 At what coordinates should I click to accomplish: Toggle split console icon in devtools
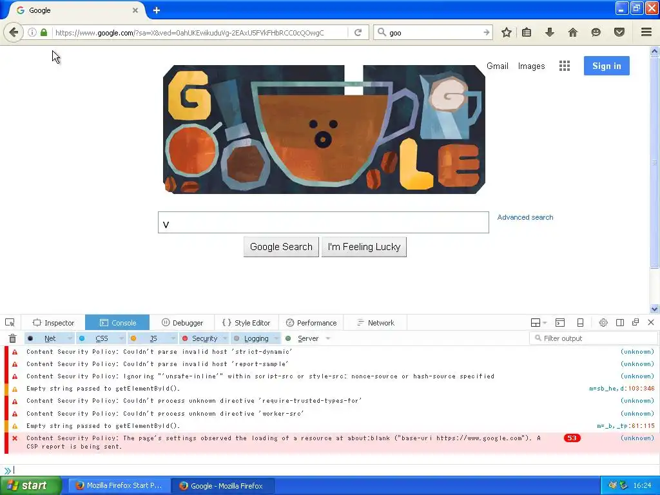tap(560, 323)
